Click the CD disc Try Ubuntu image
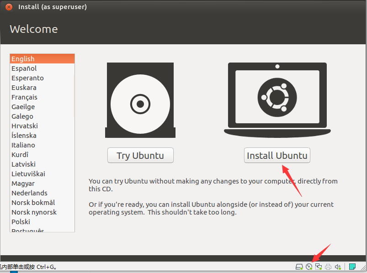This screenshot has height=273, width=367. [x=140, y=100]
